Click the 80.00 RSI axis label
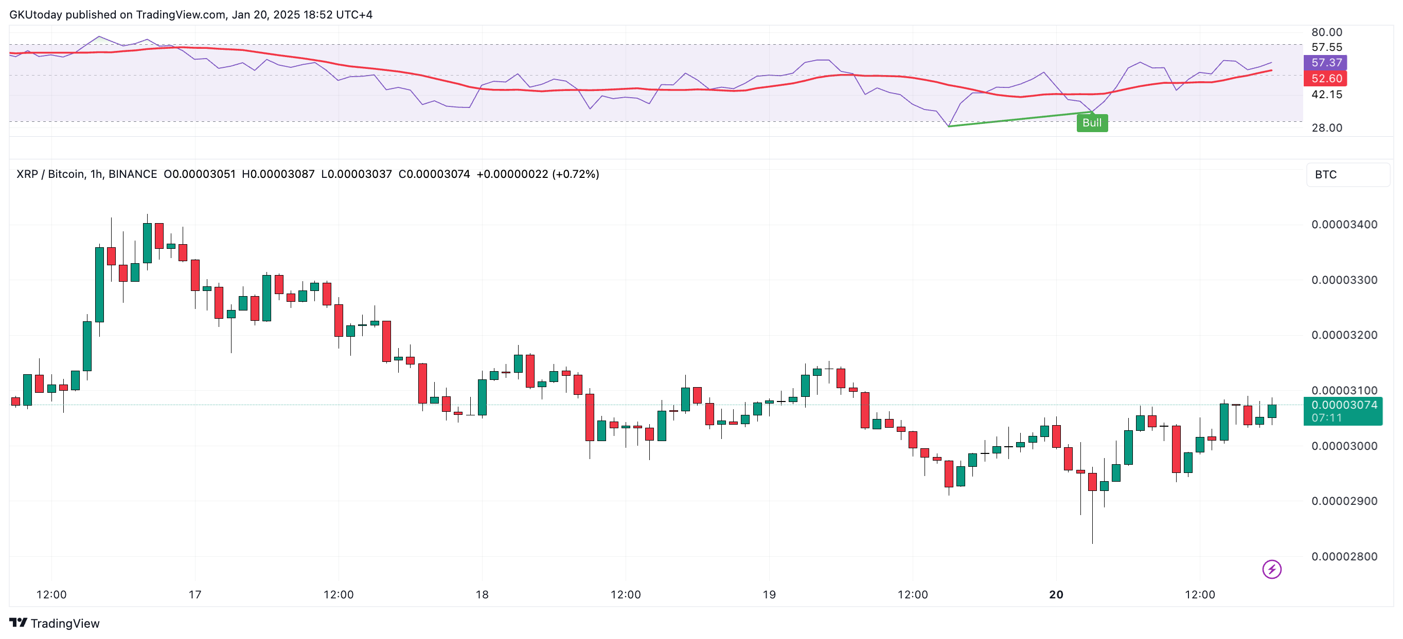This screenshot has width=1403, height=639. (1326, 32)
